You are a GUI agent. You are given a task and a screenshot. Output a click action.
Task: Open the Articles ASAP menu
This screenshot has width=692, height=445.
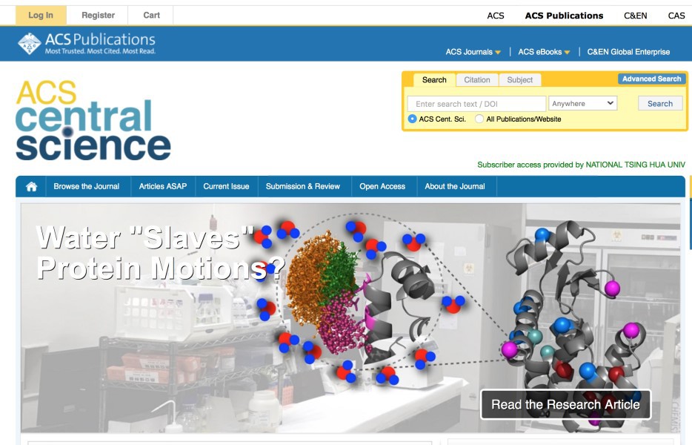163,186
